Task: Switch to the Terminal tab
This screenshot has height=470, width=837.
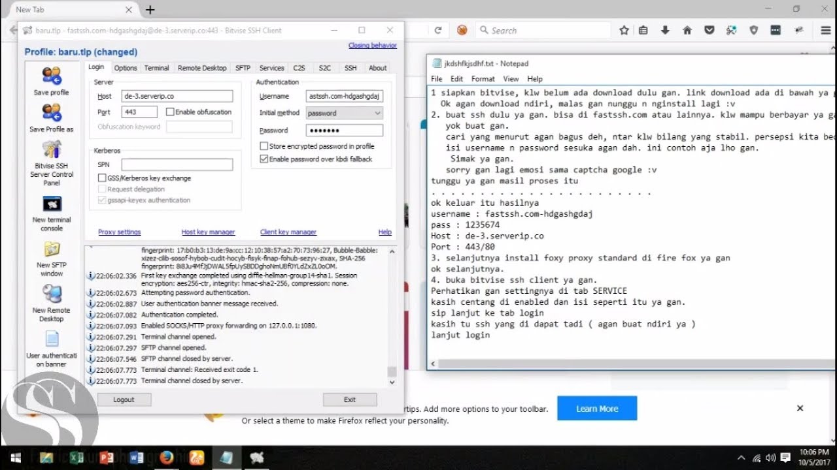Action: pos(157,68)
